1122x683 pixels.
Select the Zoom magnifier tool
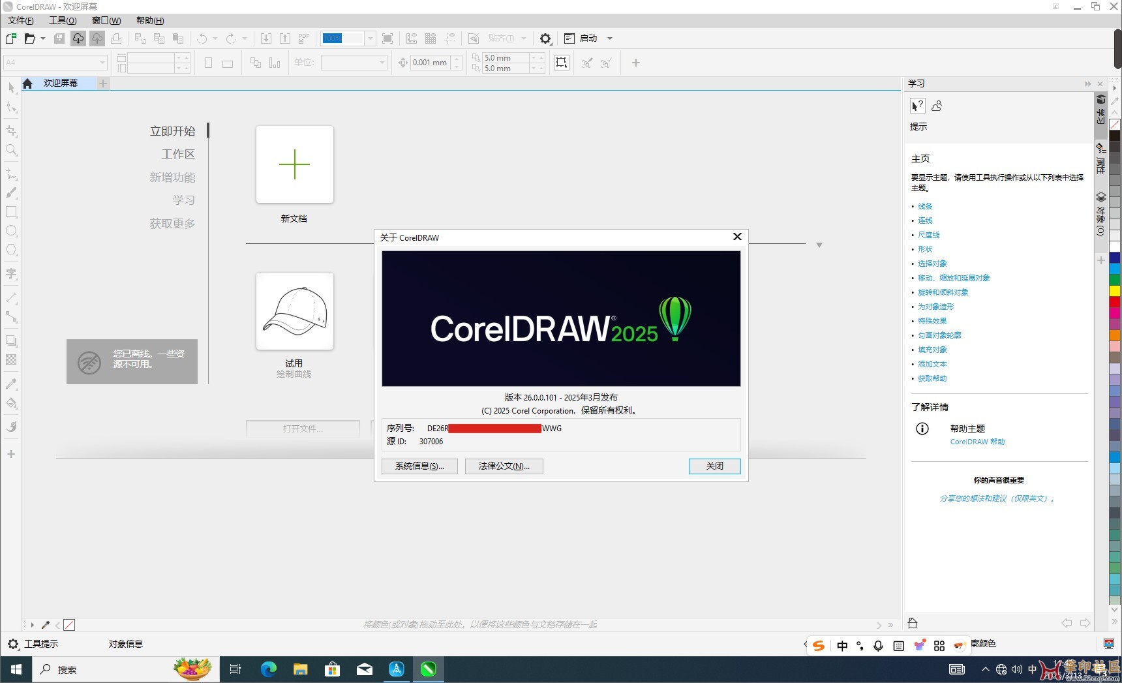click(11, 150)
